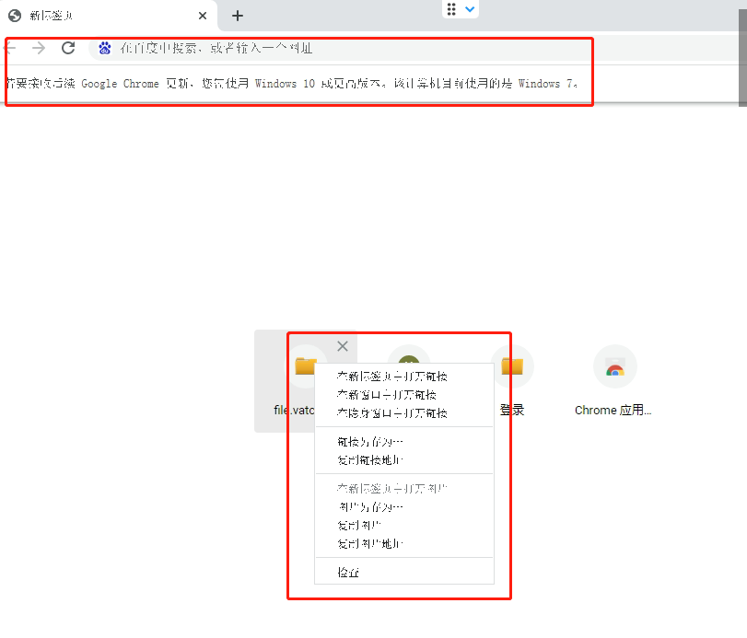This screenshot has height=638, width=747.
Task: Click the new tab plus button
Action: 237,15
